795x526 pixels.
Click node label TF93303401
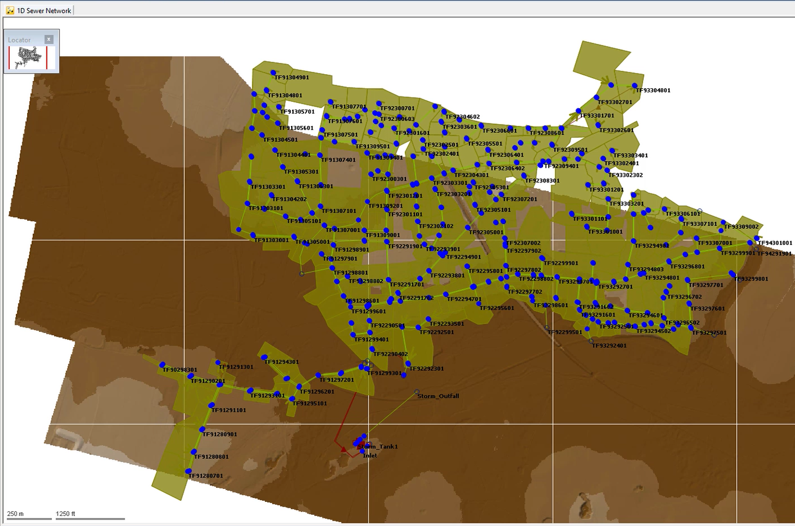630,155
